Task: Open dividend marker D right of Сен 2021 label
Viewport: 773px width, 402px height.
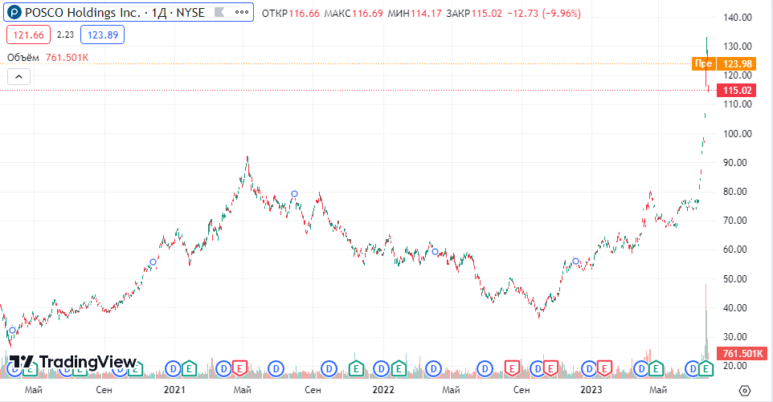Action: [x=329, y=368]
